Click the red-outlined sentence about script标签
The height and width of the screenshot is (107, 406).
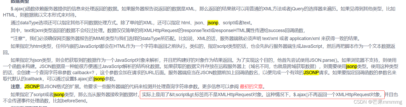[x=262, y=94]
